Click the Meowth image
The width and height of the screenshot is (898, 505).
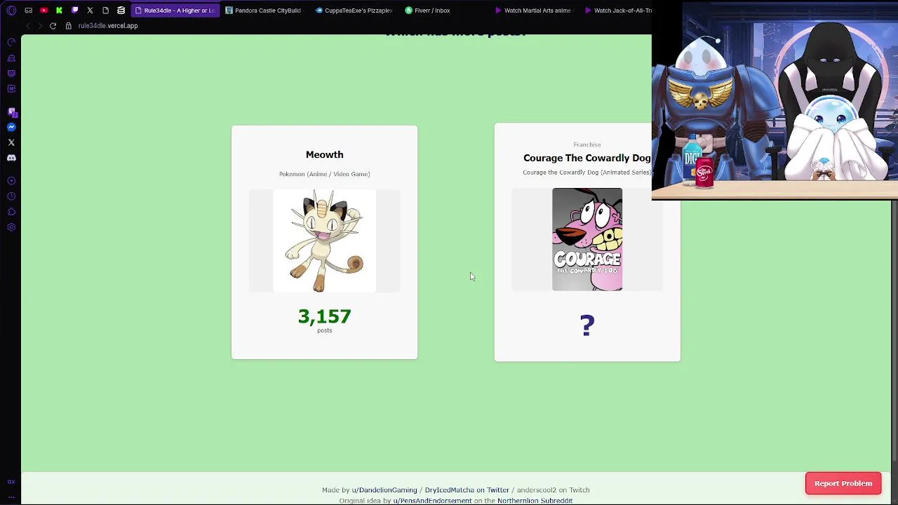(324, 241)
